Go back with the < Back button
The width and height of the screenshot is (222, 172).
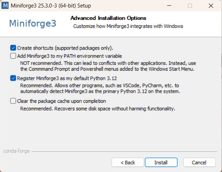click(x=128, y=162)
